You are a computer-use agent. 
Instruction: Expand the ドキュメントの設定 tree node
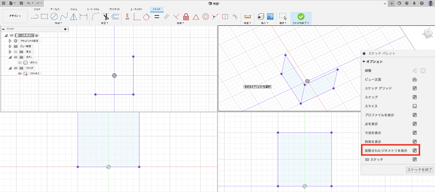tap(10, 41)
